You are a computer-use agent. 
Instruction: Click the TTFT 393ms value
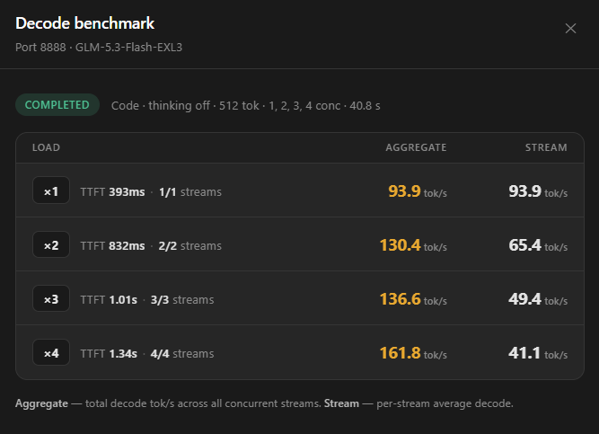click(112, 192)
